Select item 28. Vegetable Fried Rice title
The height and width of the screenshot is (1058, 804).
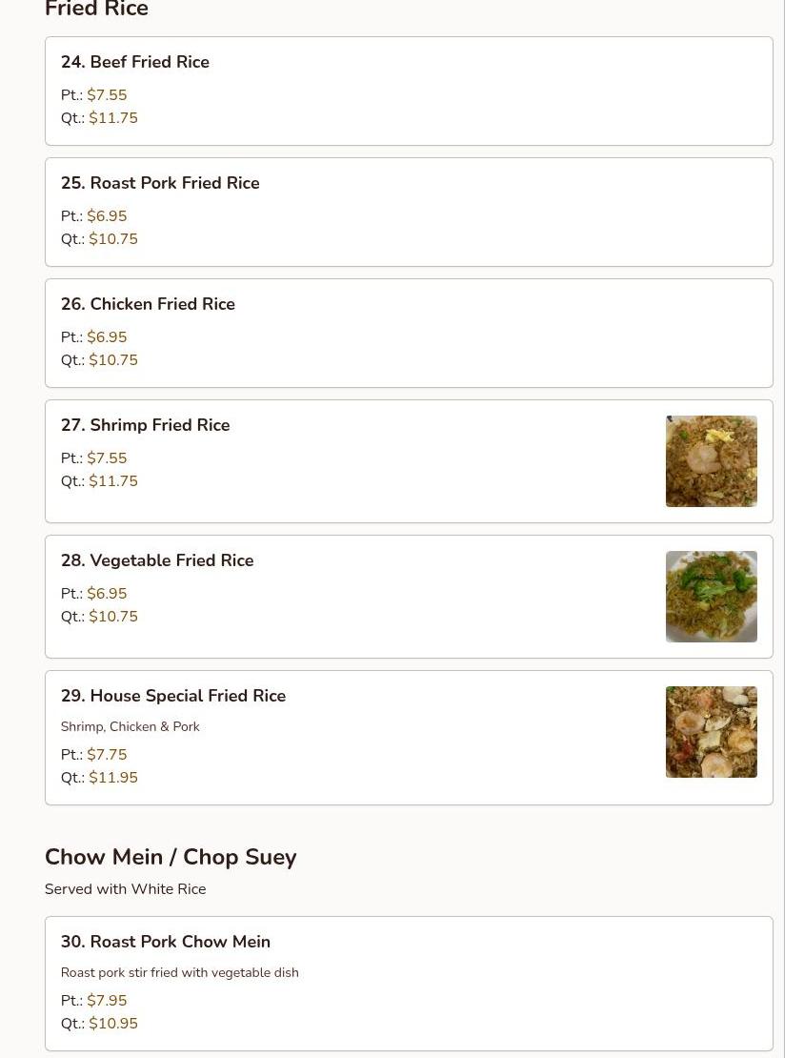157,560
